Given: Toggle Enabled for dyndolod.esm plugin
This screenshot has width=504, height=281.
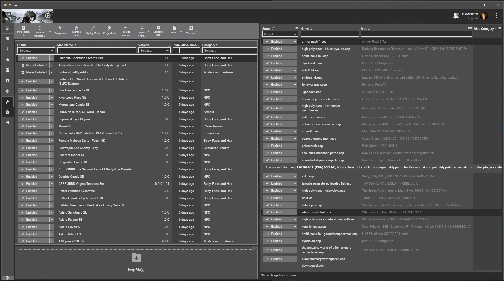Looking at the screenshot, I should point(278,63).
